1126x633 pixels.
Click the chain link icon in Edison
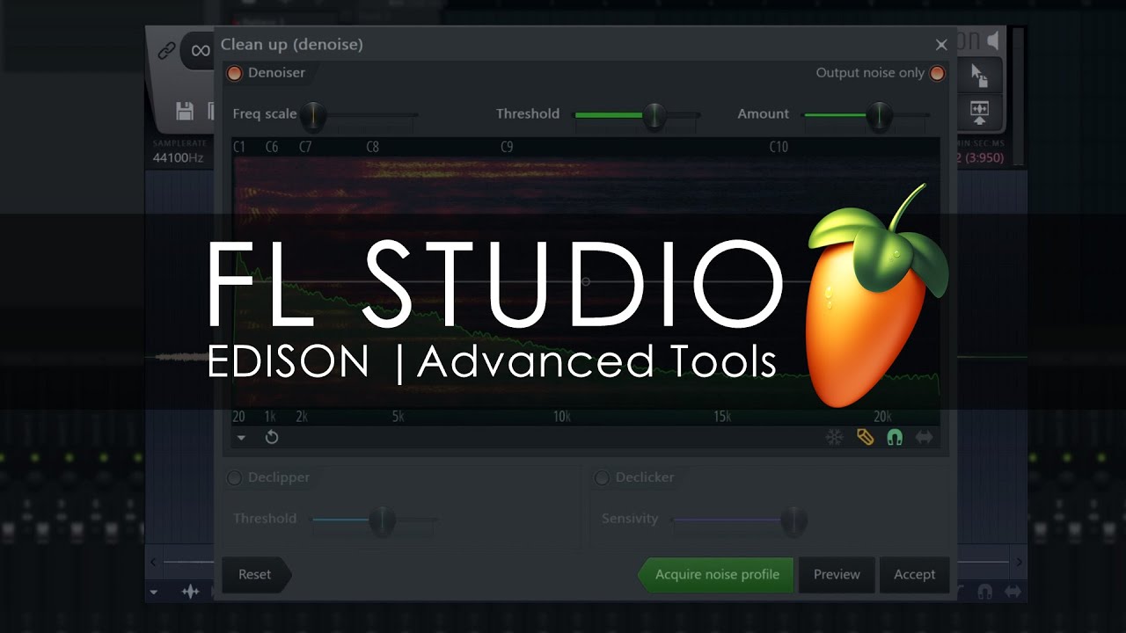point(166,51)
